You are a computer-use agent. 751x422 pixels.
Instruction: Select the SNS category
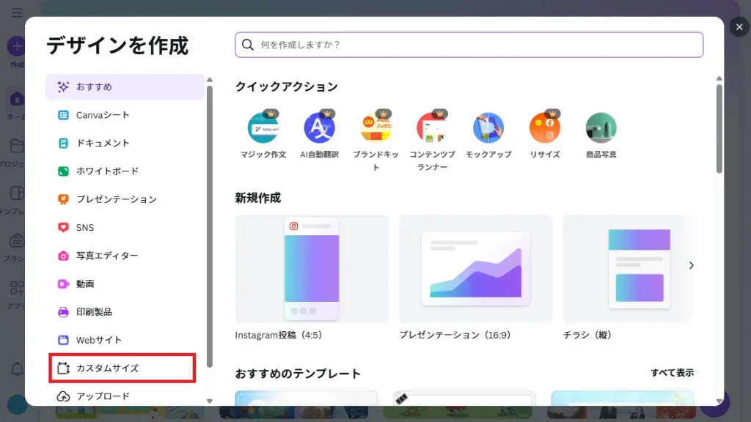coord(125,227)
